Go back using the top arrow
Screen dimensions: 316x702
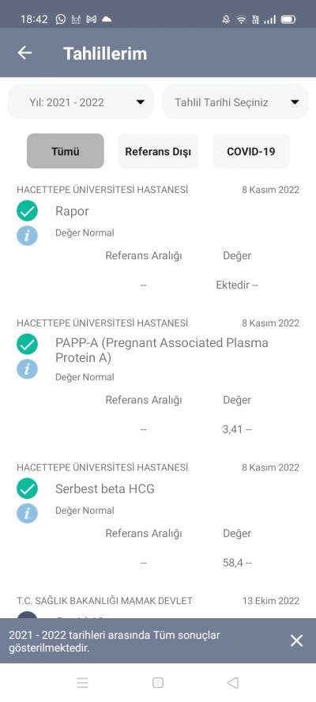[24, 53]
